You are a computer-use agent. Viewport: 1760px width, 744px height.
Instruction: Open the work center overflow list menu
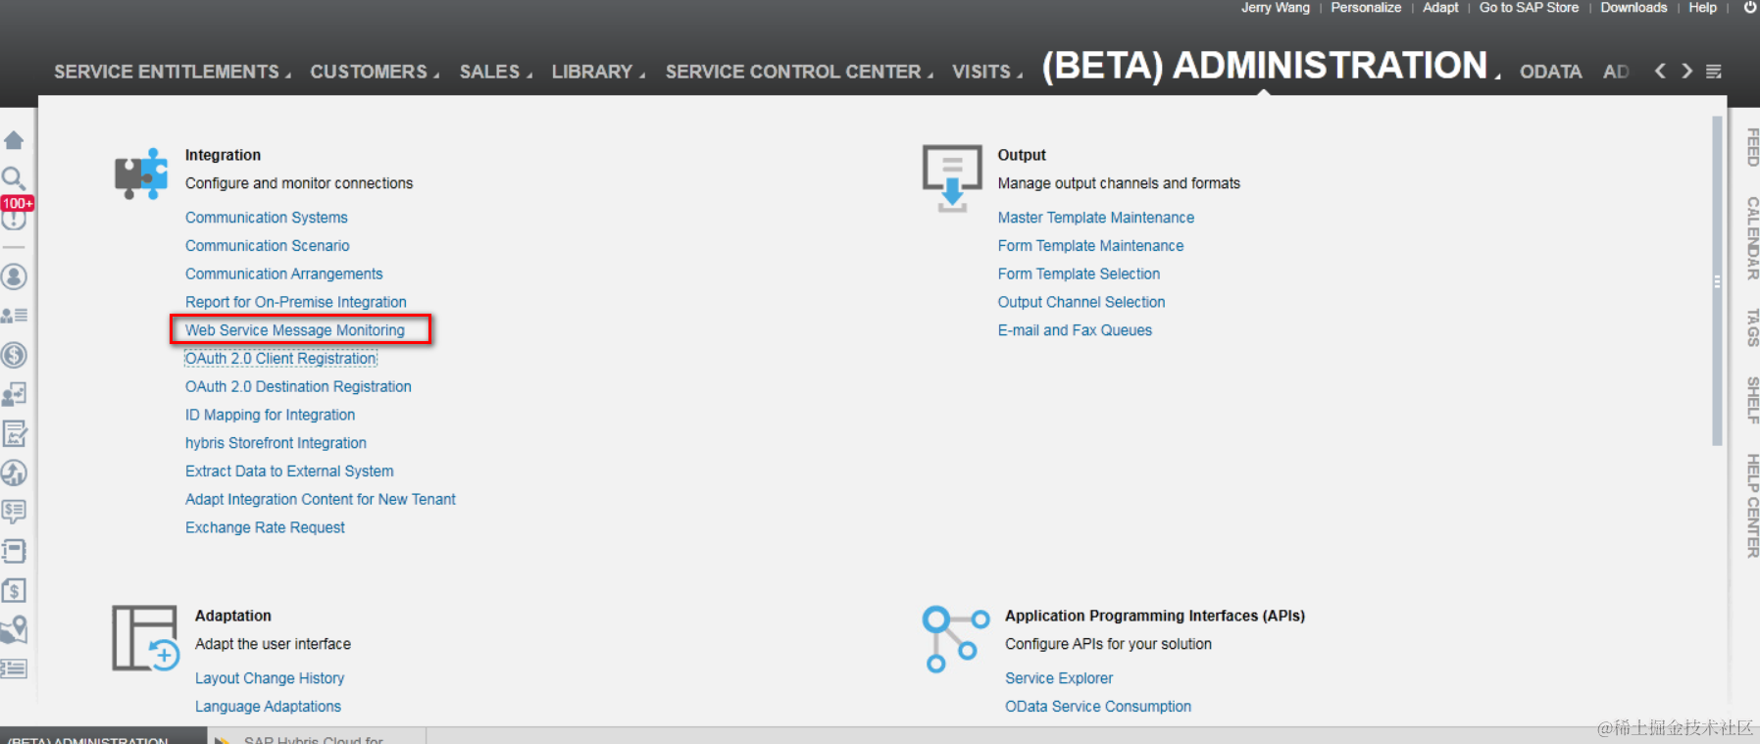click(x=1714, y=72)
